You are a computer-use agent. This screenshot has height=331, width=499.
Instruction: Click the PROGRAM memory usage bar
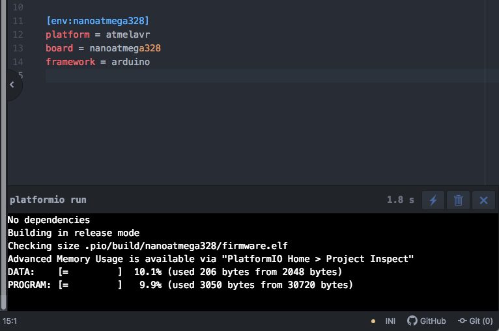90,284
